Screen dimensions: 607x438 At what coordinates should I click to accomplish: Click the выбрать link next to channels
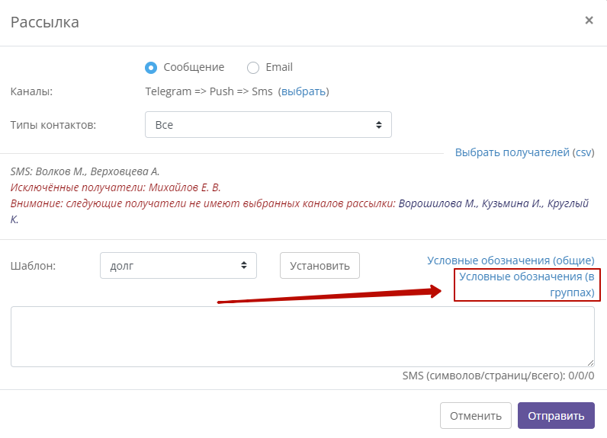(303, 91)
